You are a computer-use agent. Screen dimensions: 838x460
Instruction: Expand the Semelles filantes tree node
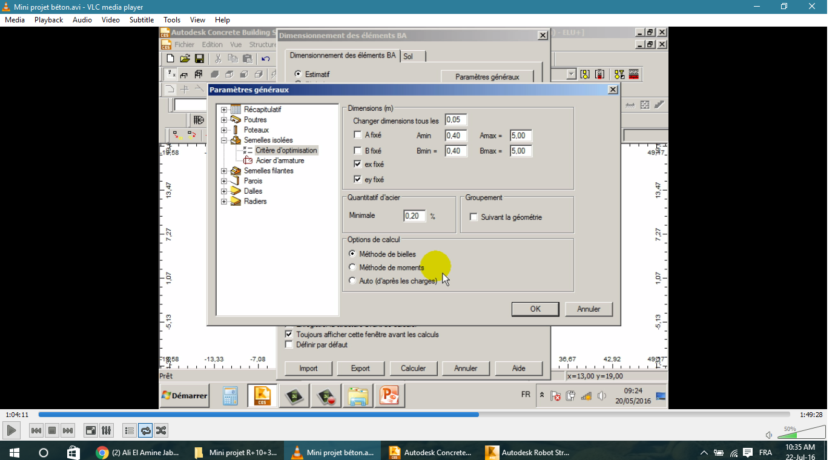coord(224,171)
